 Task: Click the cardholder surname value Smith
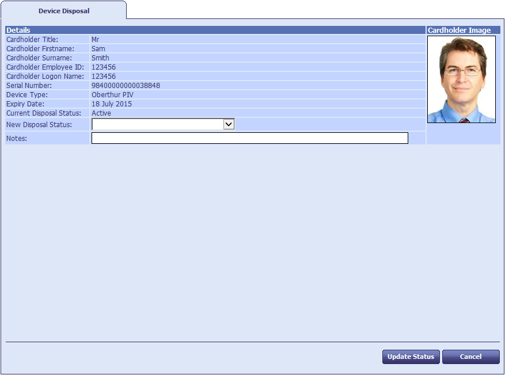(100, 58)
